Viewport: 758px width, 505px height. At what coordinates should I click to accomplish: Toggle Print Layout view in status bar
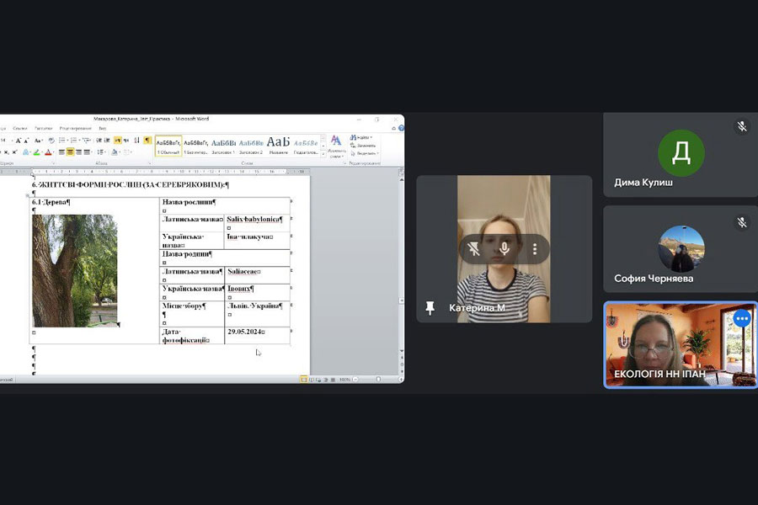tap(304, 380)
